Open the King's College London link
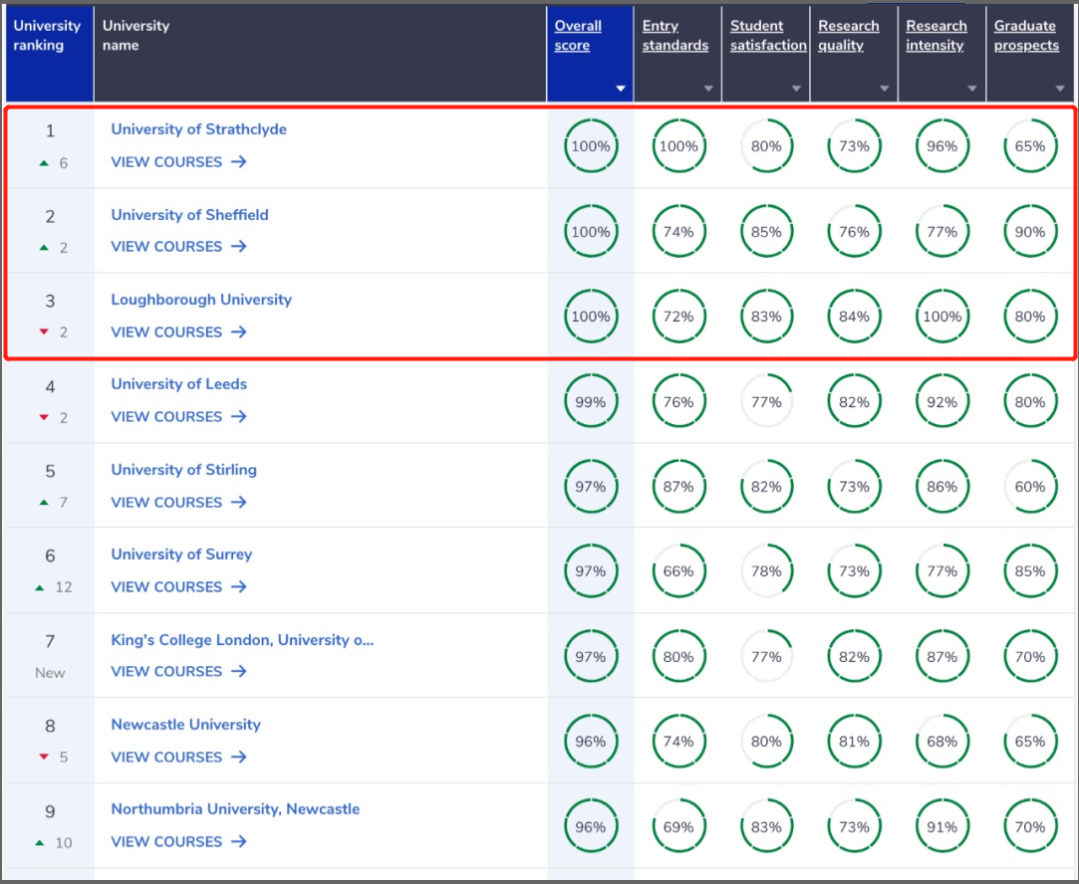1079x884 pixels. pyautogui.click(x=242, y=640)
